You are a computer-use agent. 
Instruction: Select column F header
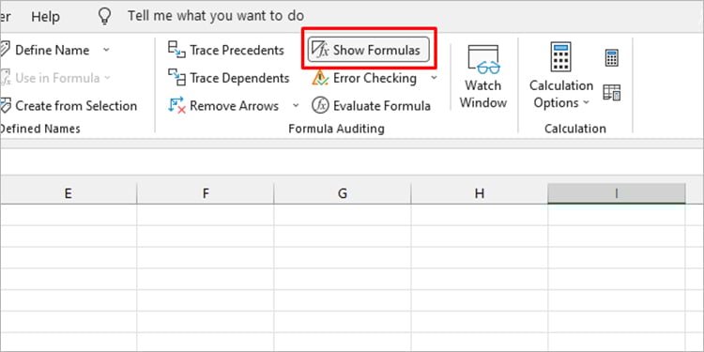tap(206, 193)
